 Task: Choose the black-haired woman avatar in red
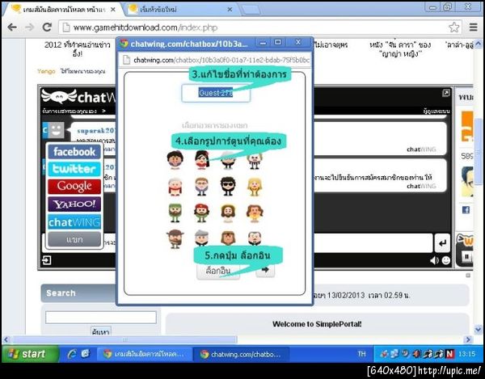pos(201,159)
